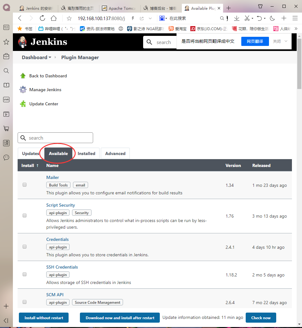This screenshot has height=328, width=302.
Task: Click the scissors screenshot tool icon
Action: tap(247, 19)
